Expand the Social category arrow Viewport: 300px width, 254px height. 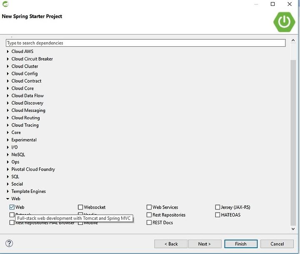click(x=7, y=184)
